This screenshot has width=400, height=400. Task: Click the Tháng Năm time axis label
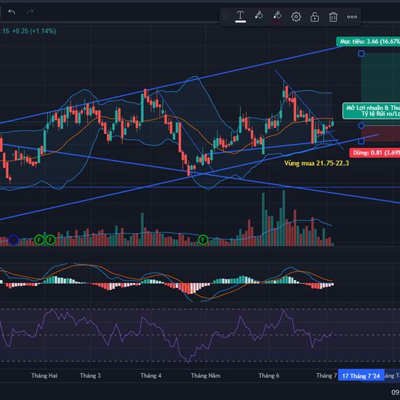click(205, 375)
